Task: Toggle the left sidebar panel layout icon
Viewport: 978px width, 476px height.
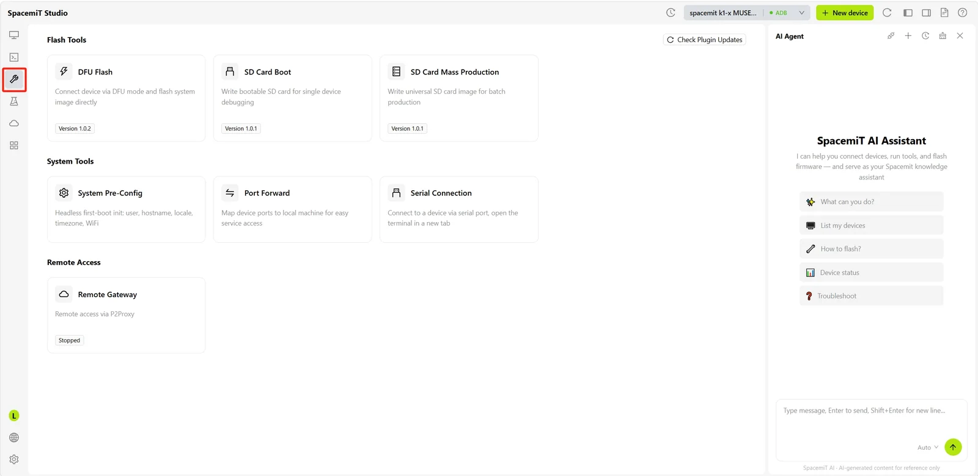Action: coord(908,13)
